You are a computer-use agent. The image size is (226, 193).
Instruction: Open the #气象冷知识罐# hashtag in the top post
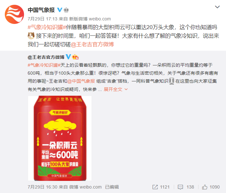(47, 27)
